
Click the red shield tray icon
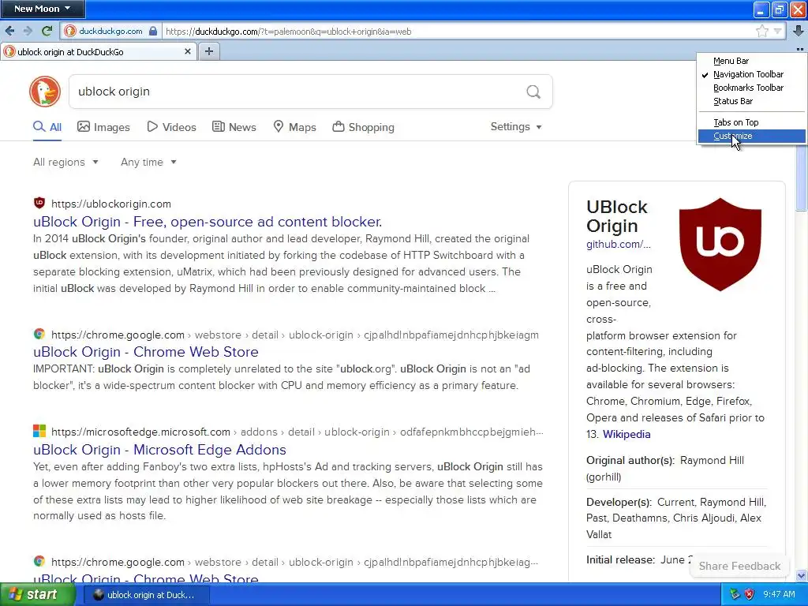coord(750,594)
